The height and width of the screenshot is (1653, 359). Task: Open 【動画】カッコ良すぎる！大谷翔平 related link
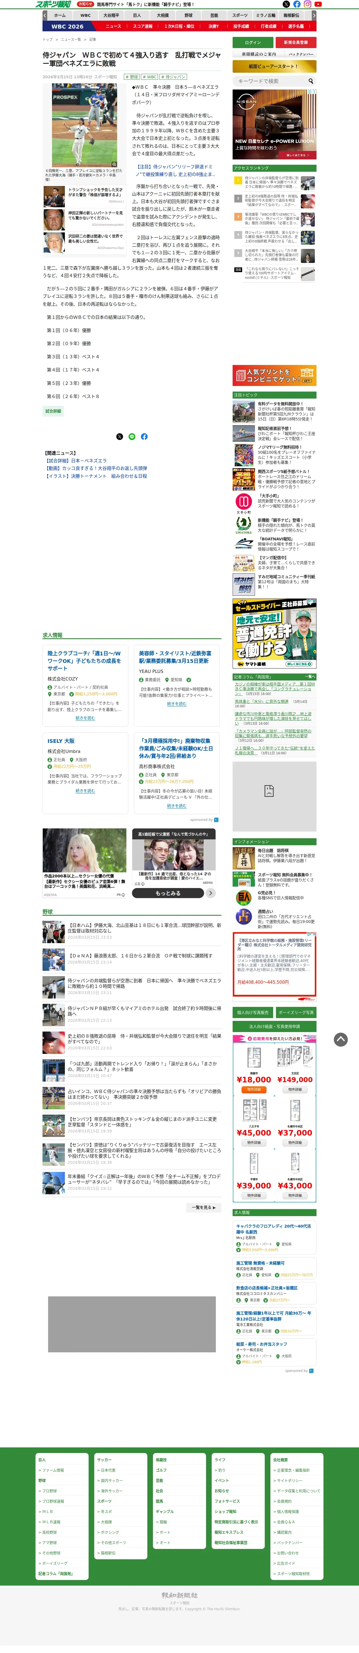coord(96,468)
